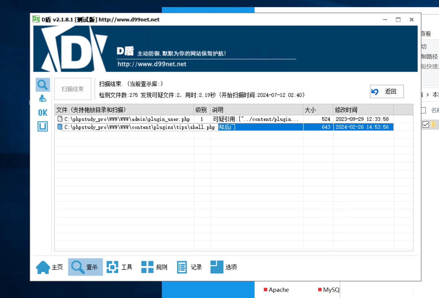Click the 返回 back button

click(387, 92)
